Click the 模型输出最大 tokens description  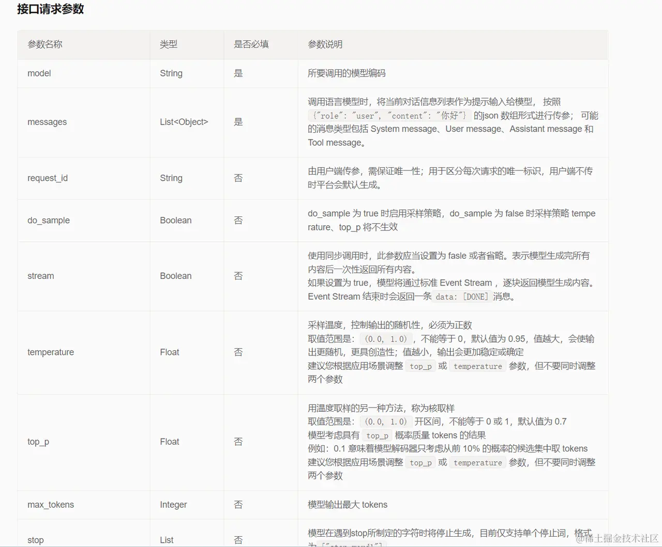pos(348,505)
